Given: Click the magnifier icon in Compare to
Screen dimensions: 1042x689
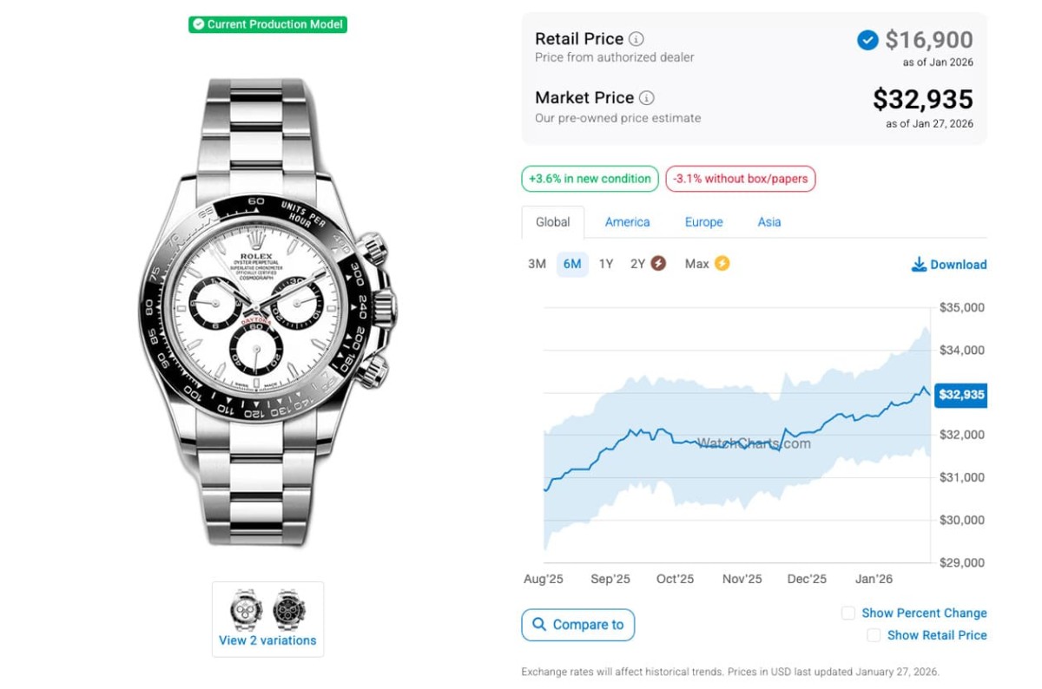Looking at the screenshot, I should point(539,625).
